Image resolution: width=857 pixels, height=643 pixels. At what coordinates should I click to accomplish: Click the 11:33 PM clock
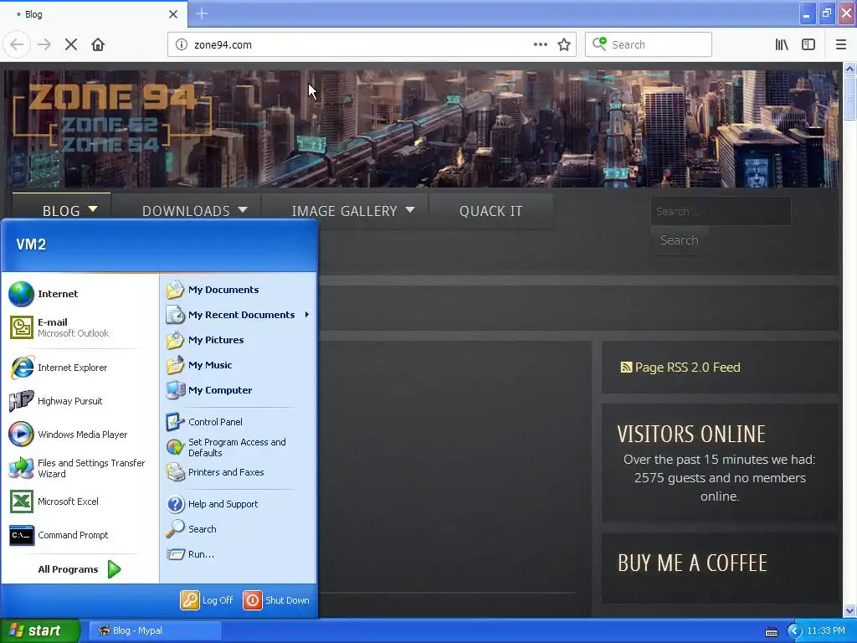(826, 631)
